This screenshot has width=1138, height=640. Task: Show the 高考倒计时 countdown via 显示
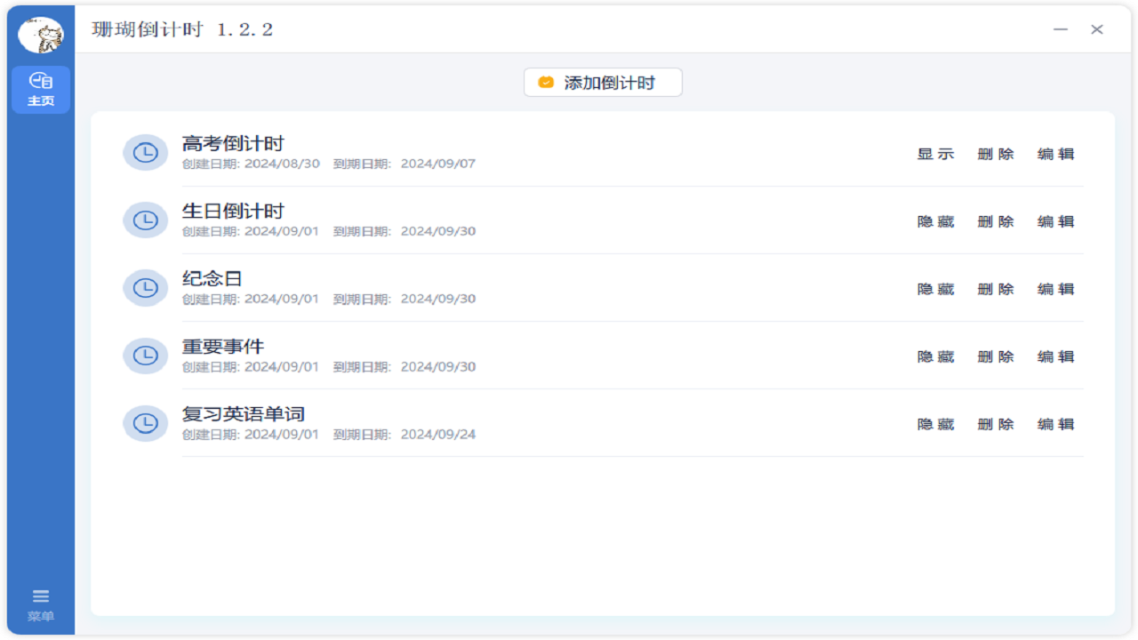935,153
